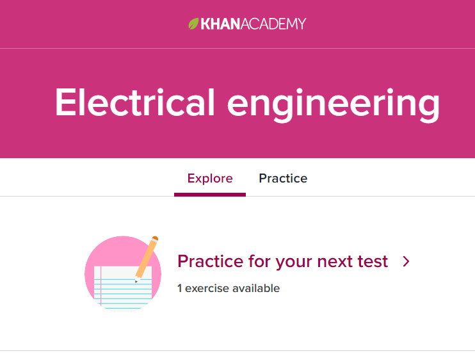The image size is (475, 358).
Task: Switch to the Explore tab
Action: [x=210, y=178]
